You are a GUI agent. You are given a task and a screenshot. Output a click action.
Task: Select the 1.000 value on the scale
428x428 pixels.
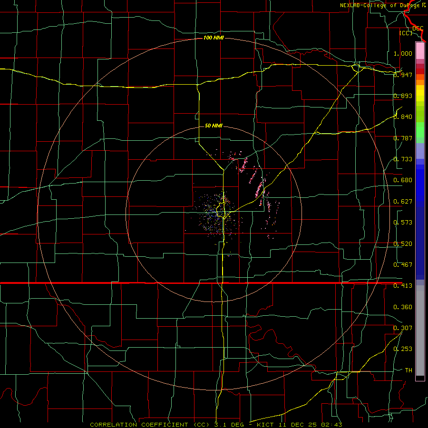403,53
